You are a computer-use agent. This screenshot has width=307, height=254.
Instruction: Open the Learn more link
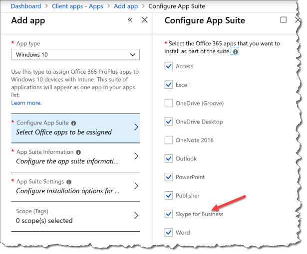pos(26,103)
